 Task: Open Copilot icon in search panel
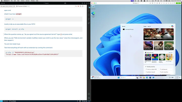[172, 26]
